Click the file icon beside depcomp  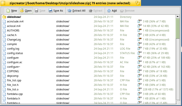(4, 76)
